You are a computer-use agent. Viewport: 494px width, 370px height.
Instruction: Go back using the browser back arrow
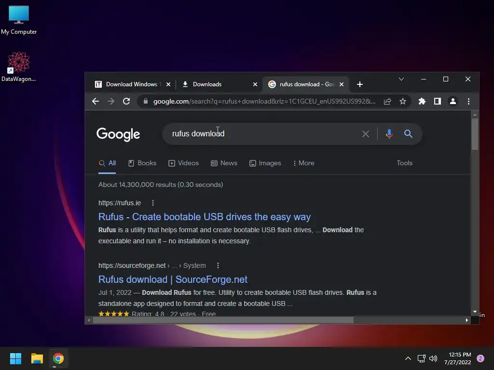pos(96,101)
